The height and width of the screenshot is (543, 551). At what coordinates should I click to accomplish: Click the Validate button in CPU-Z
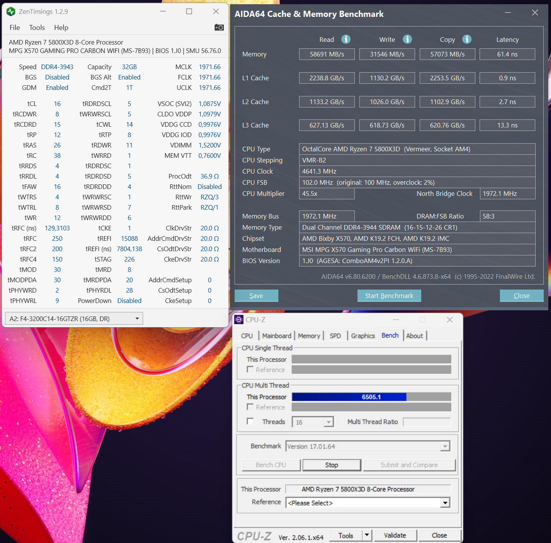[395, 535]
